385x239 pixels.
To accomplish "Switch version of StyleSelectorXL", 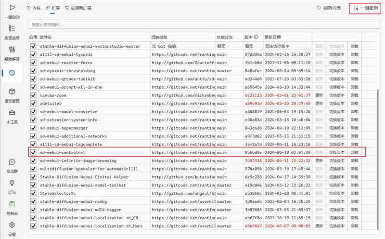I will click(x=336, y=193).
